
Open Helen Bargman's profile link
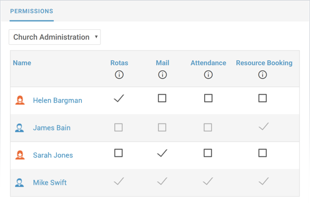point(57,101)
